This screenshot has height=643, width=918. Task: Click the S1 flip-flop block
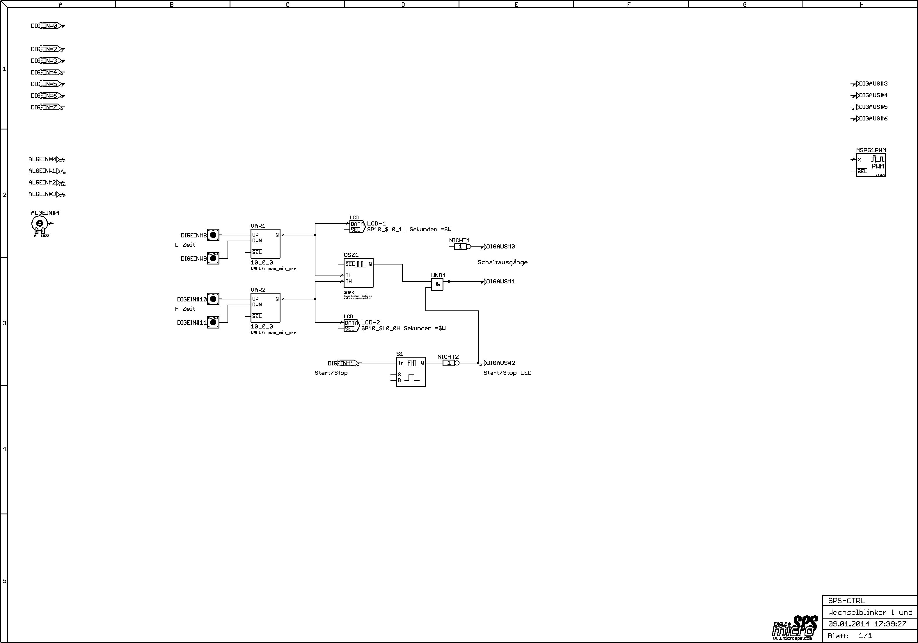[411, 372]
